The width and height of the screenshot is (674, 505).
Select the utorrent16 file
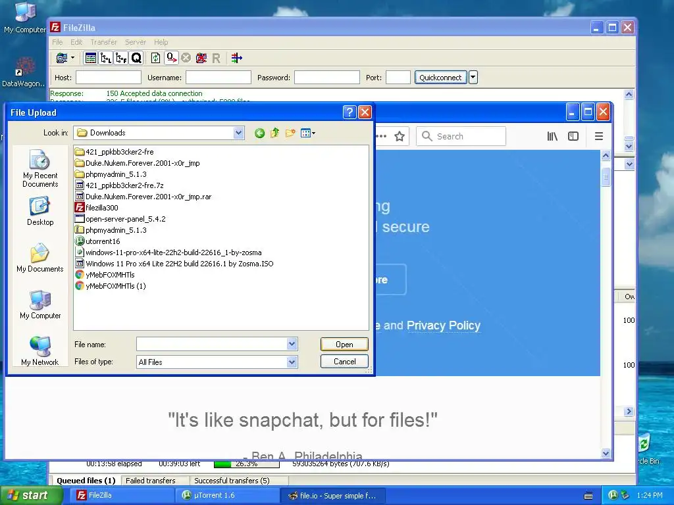click(x=97, y=241)
